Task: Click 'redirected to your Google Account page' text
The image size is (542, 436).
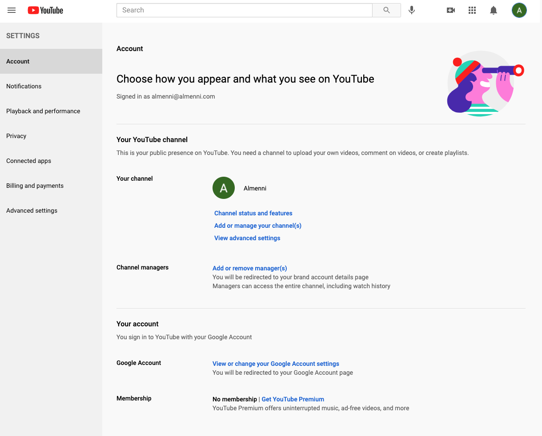Action: [x=283, y=373]
